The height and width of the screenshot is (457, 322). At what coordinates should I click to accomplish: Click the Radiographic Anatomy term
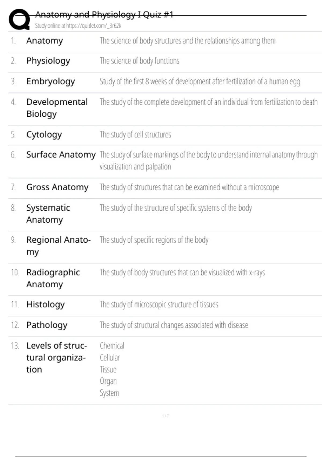point(53,278)
